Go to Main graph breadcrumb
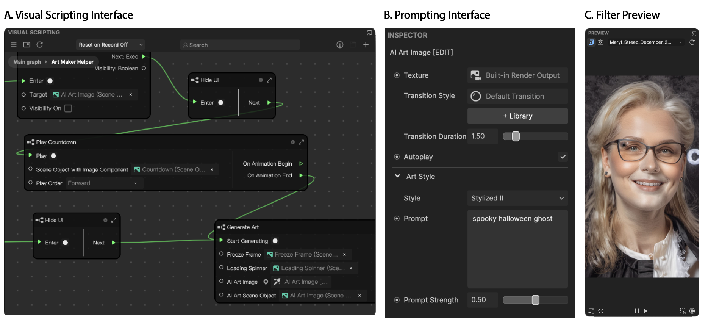This screenshot has height=335, width=708. pos(27,62)
